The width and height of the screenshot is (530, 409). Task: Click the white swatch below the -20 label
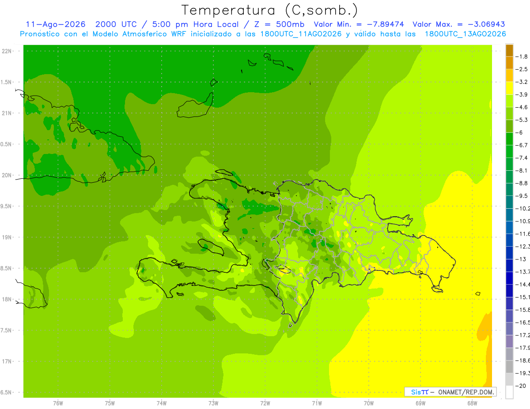509,392
